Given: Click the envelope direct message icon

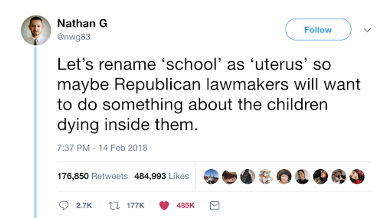Looking at the screenshot, I should point(214,206).
